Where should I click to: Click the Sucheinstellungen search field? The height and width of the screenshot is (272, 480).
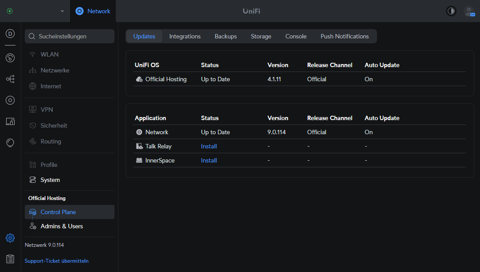click(69, 36)
